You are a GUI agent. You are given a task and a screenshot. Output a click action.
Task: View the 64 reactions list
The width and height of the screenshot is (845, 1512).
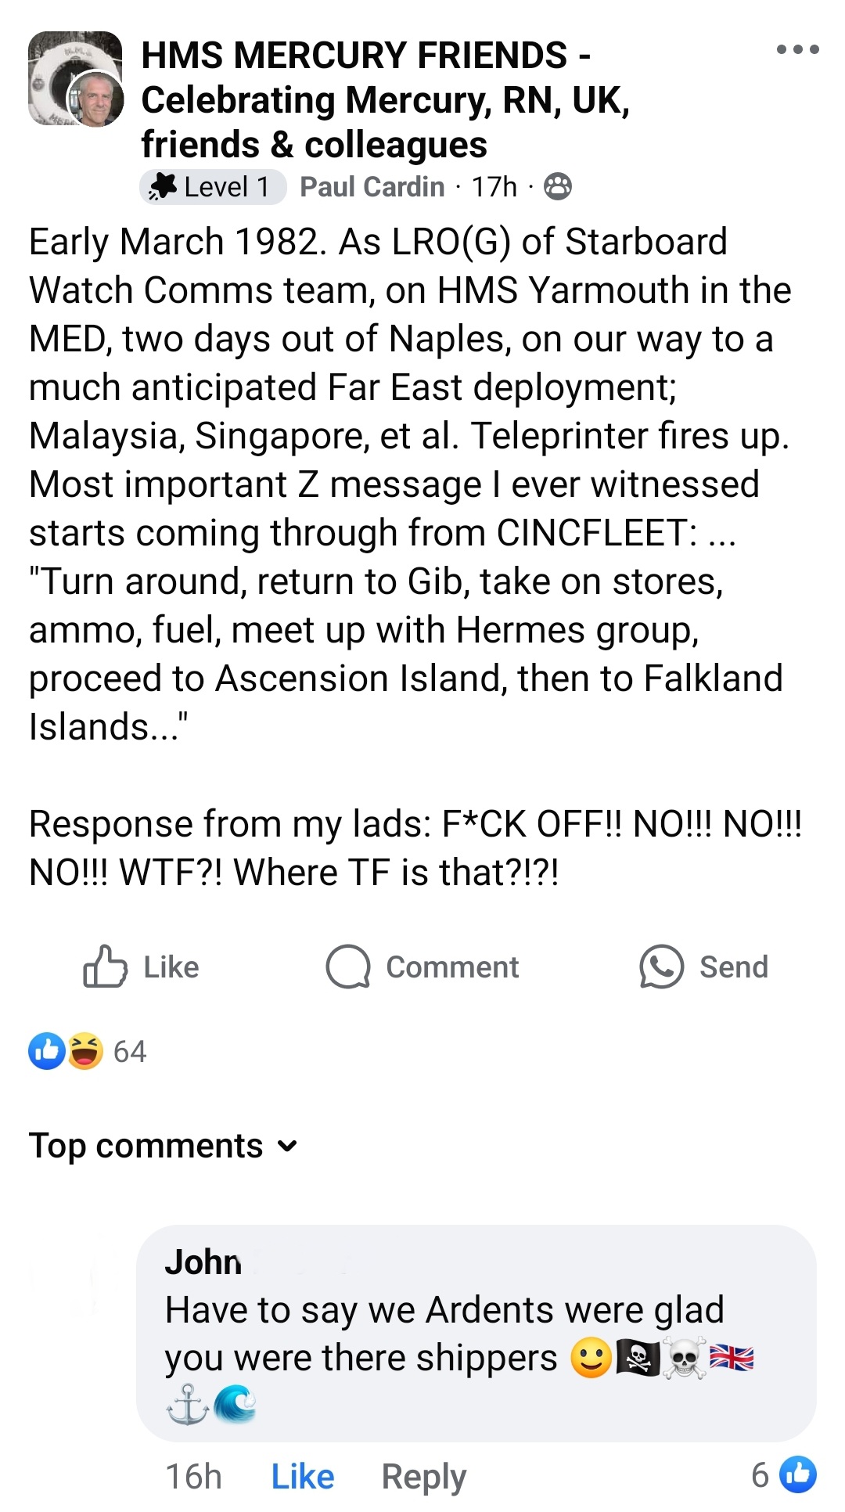tap(129, 1052)
